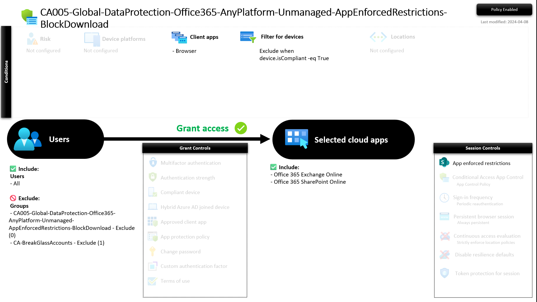Click the Not configured text under Locations
The width and height of the screenshot is (537, 302).
[387, 50]
